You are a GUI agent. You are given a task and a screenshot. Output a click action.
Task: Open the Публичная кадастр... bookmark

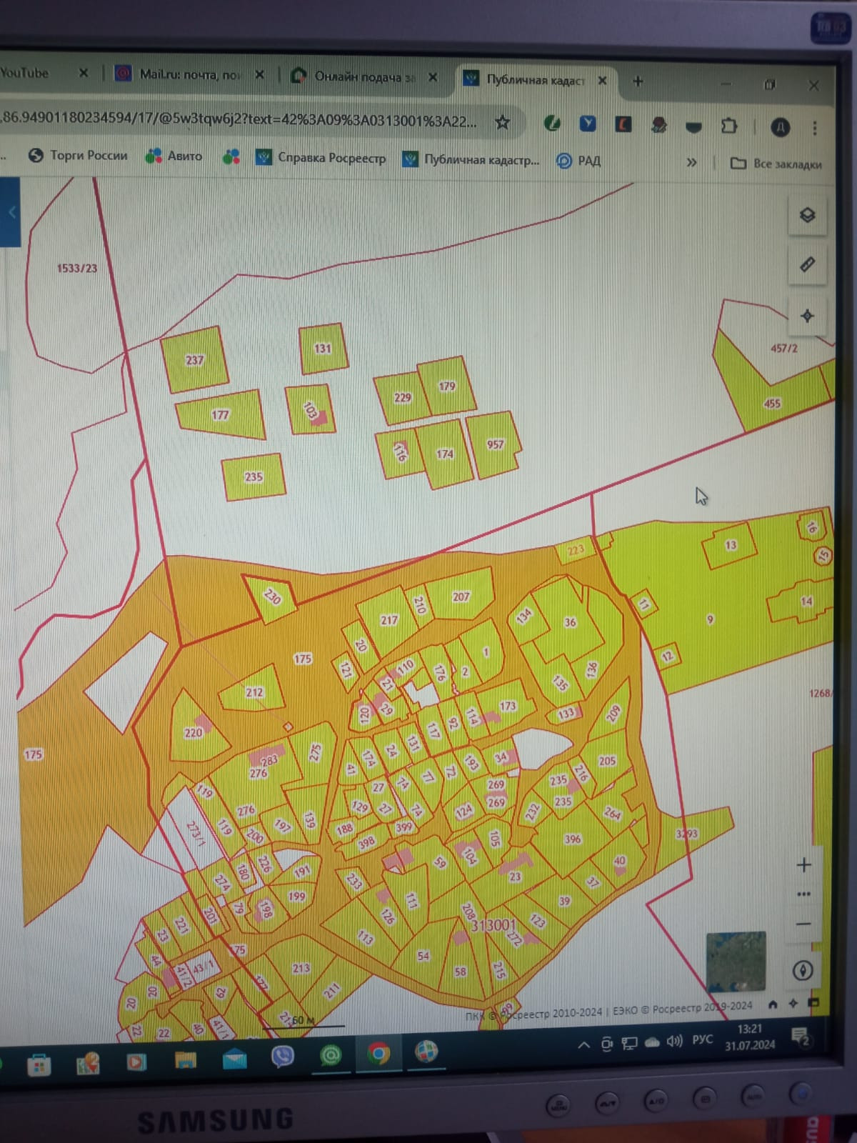pos(471,160)
